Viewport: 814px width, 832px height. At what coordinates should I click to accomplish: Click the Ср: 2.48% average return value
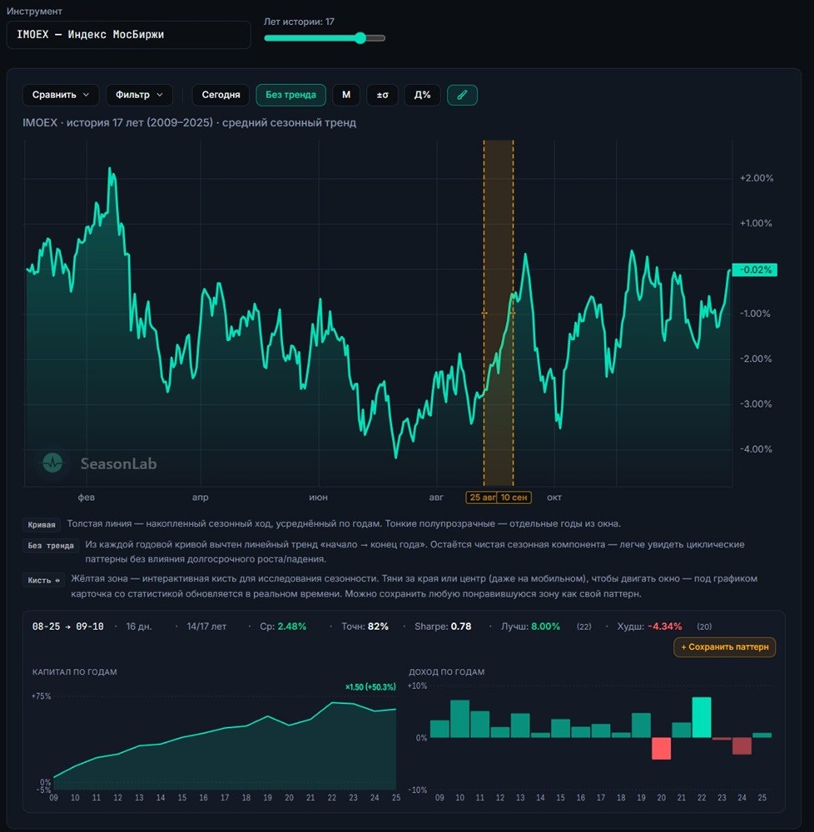coord(283,626)
